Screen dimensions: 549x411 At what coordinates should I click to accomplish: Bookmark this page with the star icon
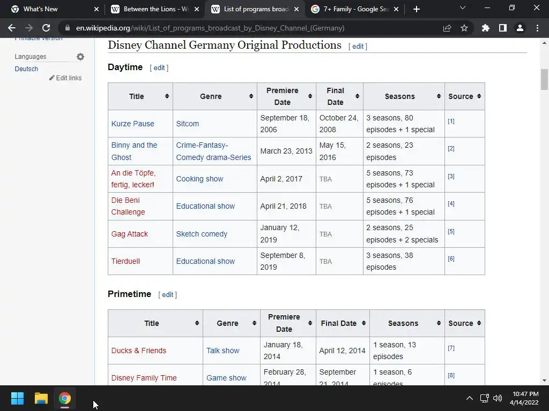464,28
